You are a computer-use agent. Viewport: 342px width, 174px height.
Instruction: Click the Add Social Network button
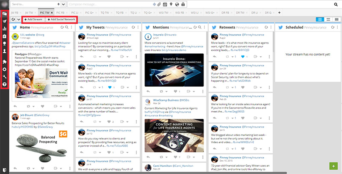pyautogui.click(x=62, y=19)
